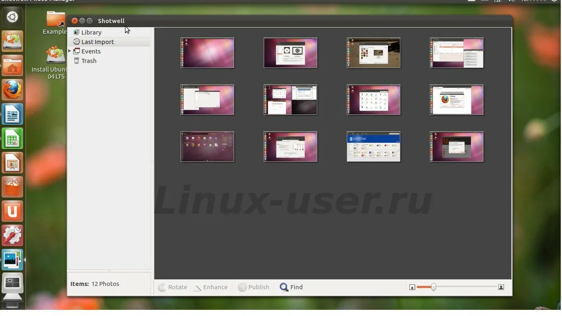Click the smaller thumbnails icon
Screen dimensions: 562x316
[x=412, y=287]
